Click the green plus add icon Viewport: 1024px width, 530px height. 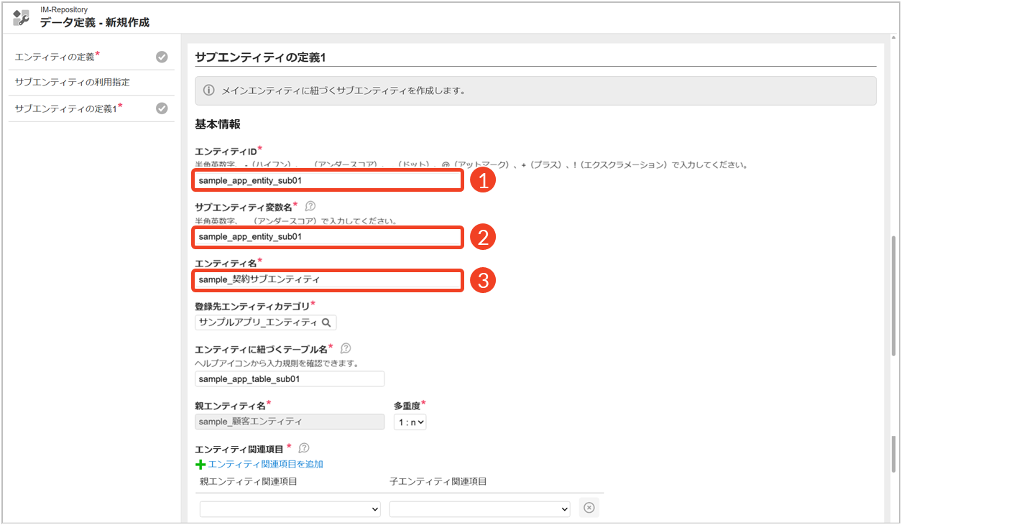tap(200, 465)
